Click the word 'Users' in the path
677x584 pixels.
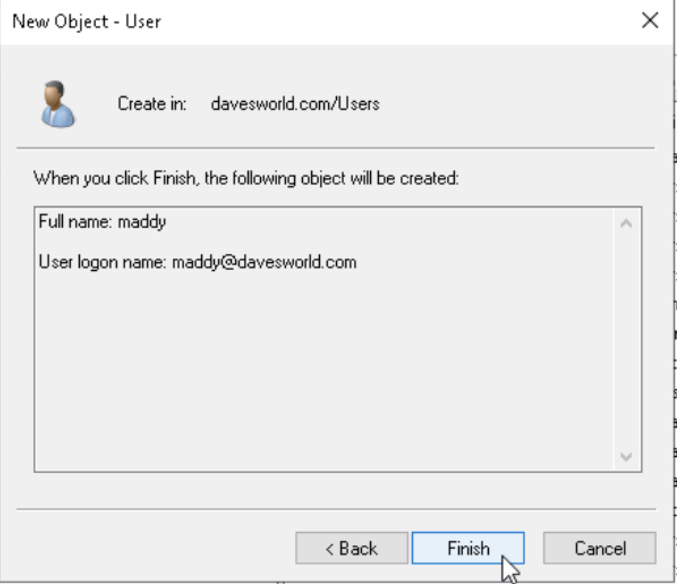(x=359, y=104)
